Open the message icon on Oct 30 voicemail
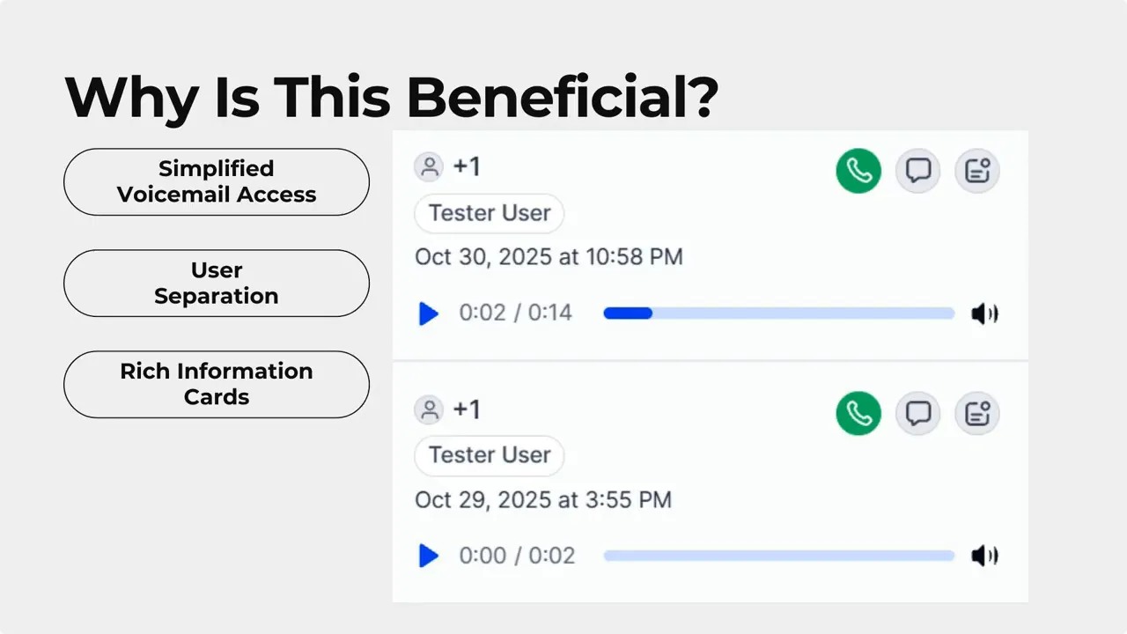The image size is (1127, 634). [x=918, y=171]
